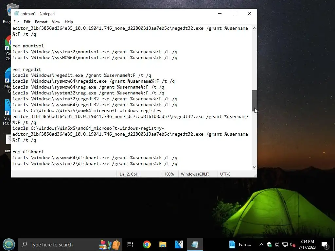
Task: Click the Windows Start button
Action: 9,244
